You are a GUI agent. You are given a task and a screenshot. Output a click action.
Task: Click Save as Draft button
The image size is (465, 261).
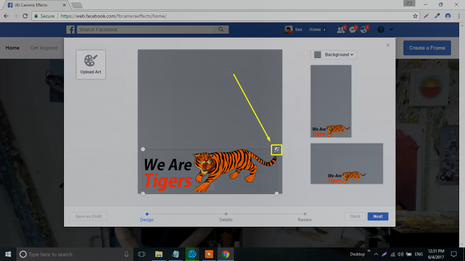[88, 216]
